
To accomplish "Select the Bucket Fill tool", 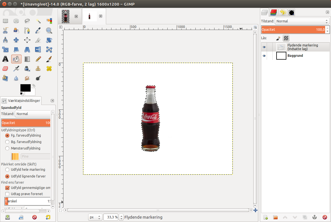I will click(16, 59).
